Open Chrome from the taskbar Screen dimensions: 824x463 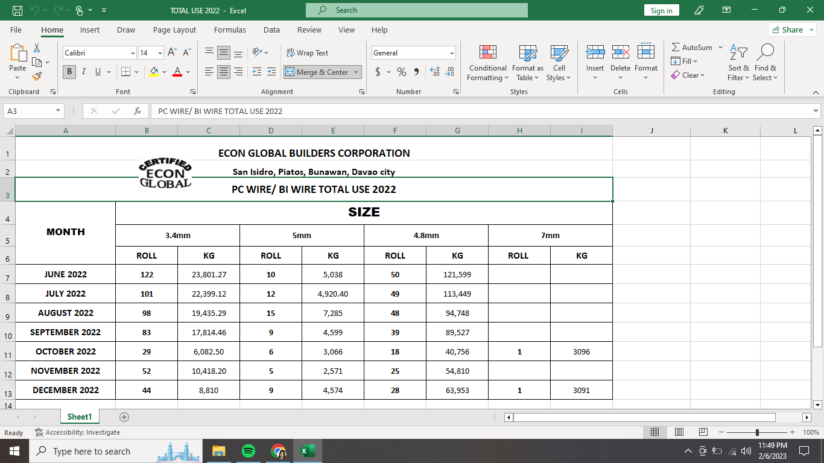[278, 451]
